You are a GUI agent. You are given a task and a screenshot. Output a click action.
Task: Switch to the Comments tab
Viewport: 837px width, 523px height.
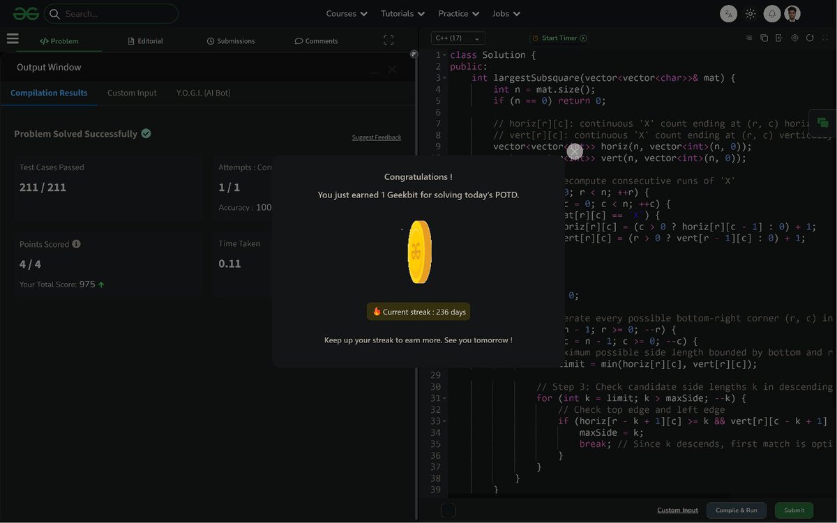coord(316,41)
